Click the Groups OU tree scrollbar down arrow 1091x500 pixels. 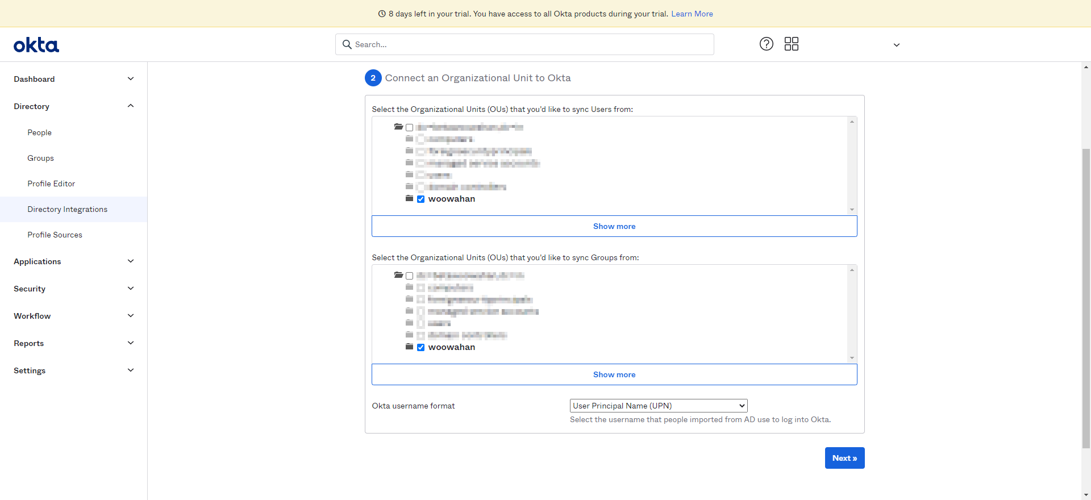tap(852, 358)
